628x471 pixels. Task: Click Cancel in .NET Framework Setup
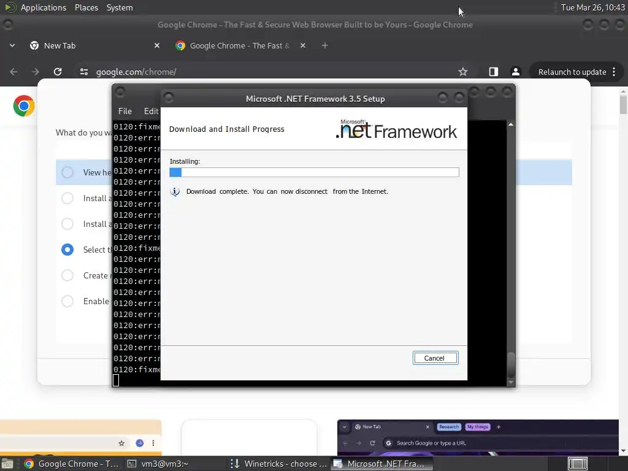pyautogui.click(x=435, y=358)
